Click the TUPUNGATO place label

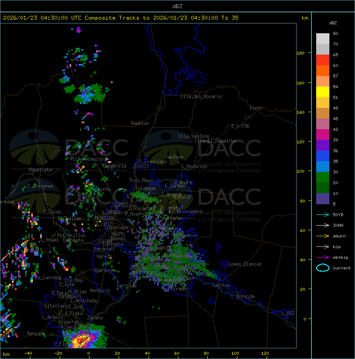69,296
